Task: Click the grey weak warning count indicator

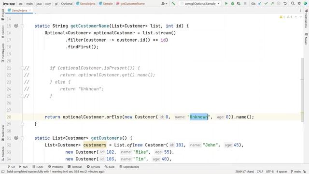Action: pyautogui.click(x=289, y=17)
